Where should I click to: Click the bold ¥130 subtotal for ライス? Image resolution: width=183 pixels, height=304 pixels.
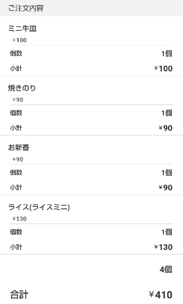pos(164,247)
